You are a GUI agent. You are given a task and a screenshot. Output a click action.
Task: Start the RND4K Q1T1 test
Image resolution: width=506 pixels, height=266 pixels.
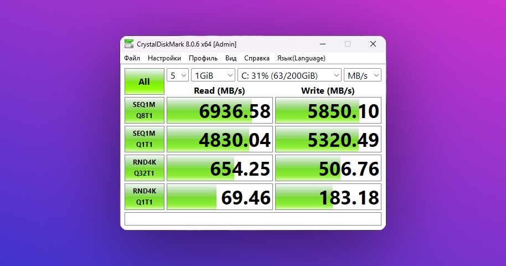[144, 197]
